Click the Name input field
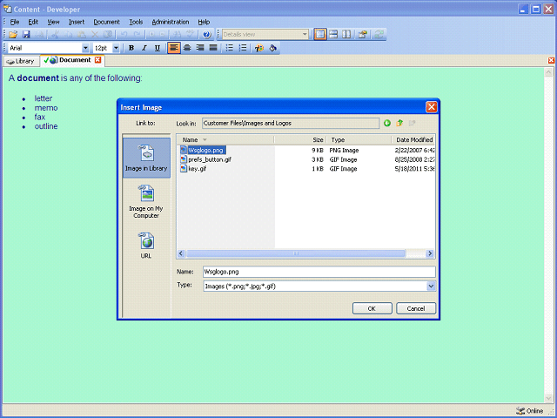Image resolution: width=557 pixels, height=418 pixels. coord(319,272)
